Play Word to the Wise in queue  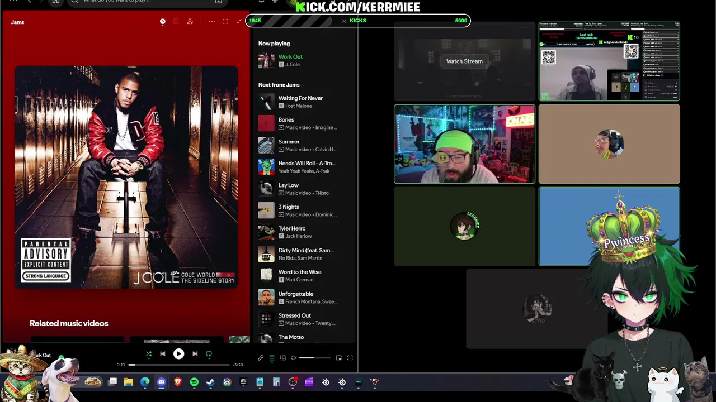click(x=300, y=272)
